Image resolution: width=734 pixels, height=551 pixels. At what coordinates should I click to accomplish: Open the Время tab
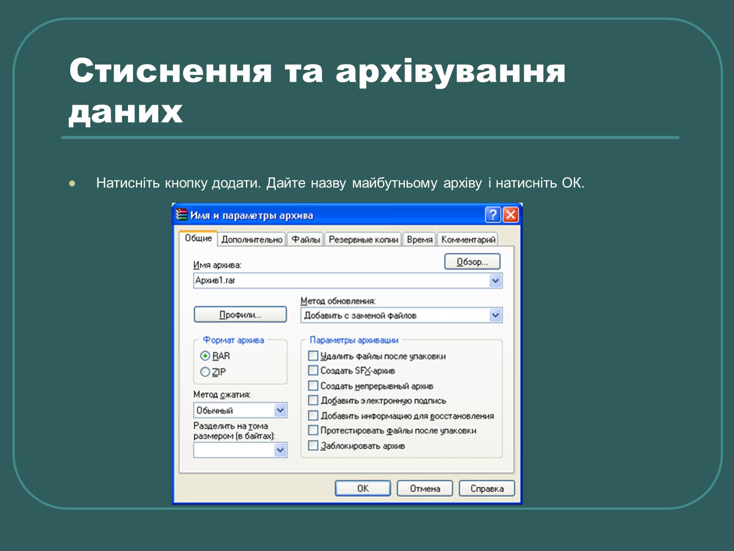(420, 240)
